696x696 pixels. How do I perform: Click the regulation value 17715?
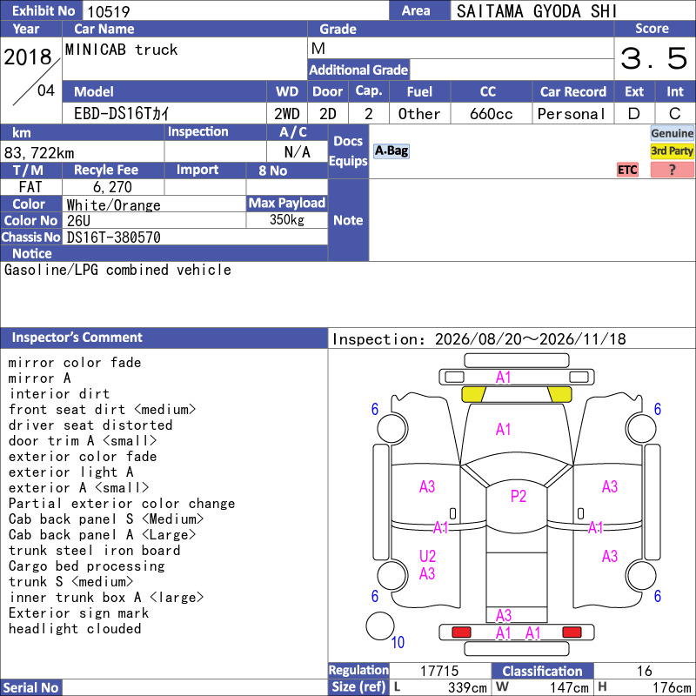pos(439,671)
